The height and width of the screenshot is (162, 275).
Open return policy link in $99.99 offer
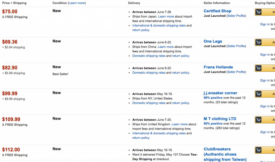point(180,103)
